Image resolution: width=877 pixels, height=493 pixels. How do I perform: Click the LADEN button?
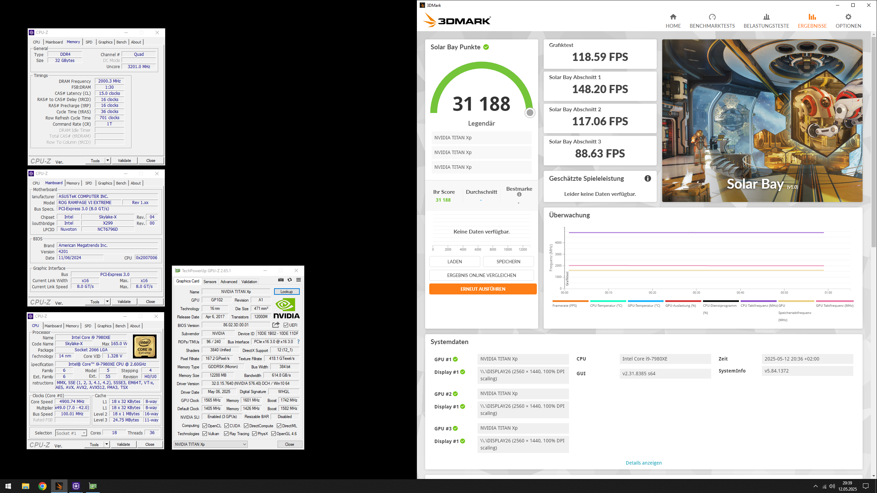(x=455, y=262)
